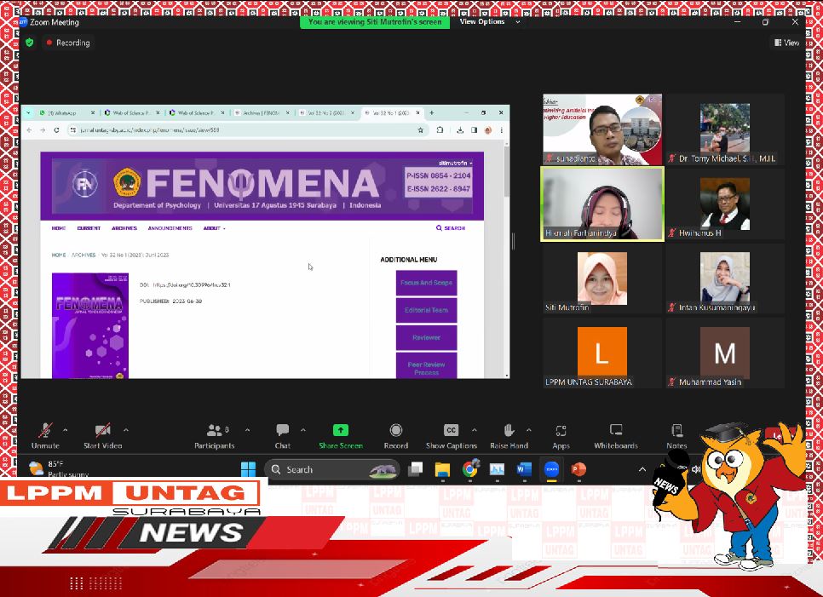Select the Hikmah Farhanindya video tile
The height and width of the screenshot is (597, 823).
coord(602,204)
